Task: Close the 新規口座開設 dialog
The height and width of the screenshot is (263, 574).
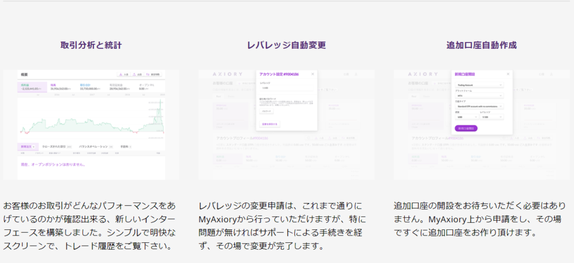Action: coord(508,74)
